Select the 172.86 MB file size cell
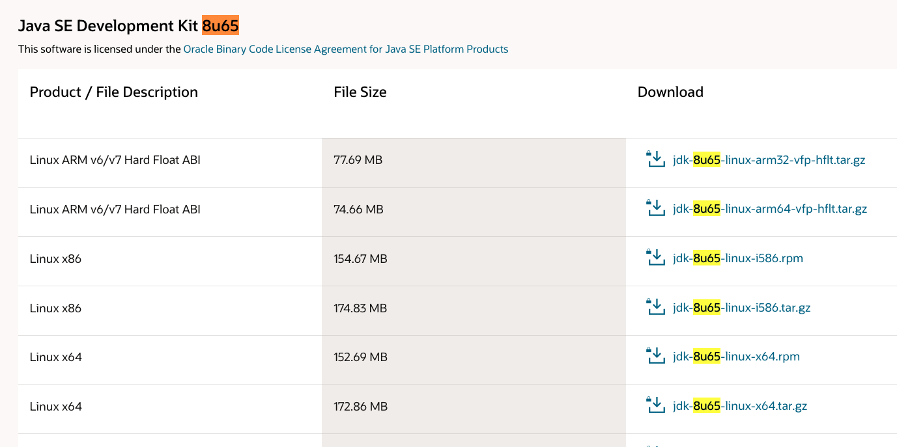The width and height of the screenshot is (897, 447). pos(360,407)
